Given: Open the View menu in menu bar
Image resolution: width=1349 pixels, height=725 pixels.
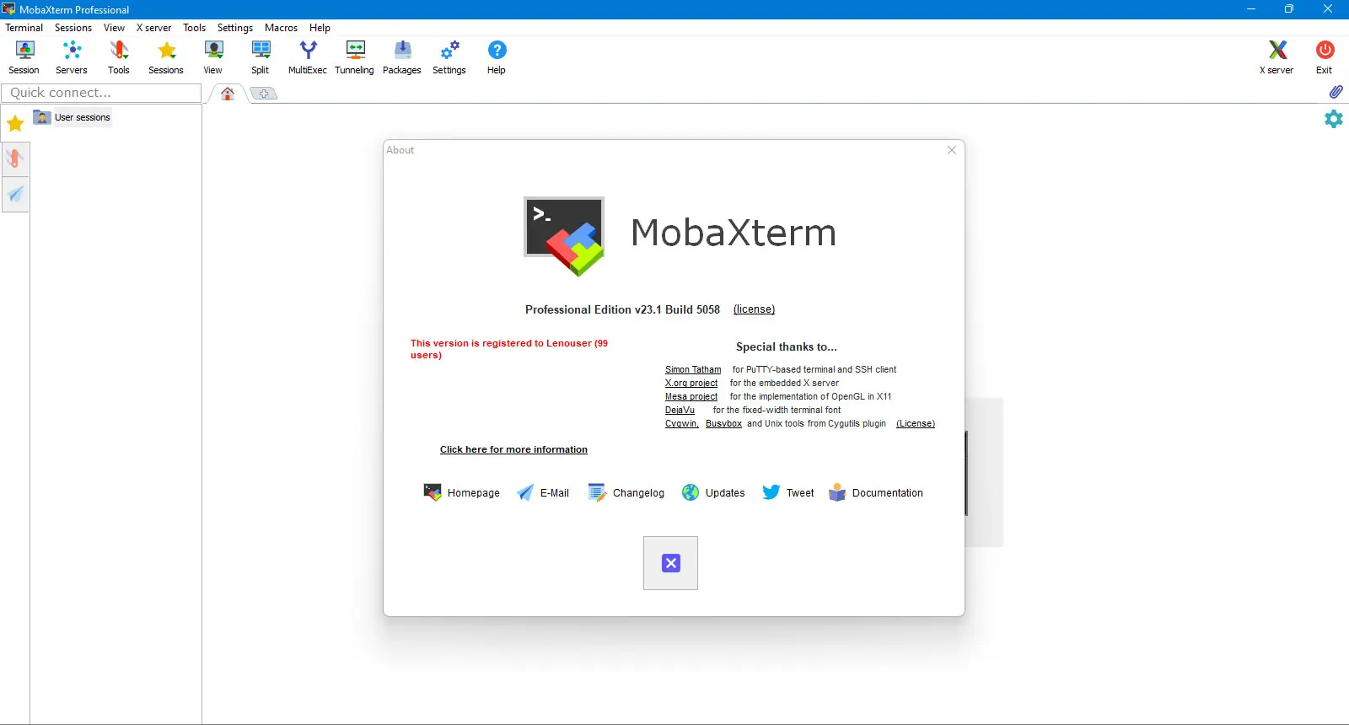Looking at the screenshot, I should pos(114,28).
